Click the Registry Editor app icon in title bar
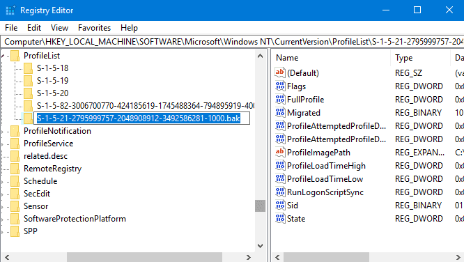464x262 pixels. 10,10
